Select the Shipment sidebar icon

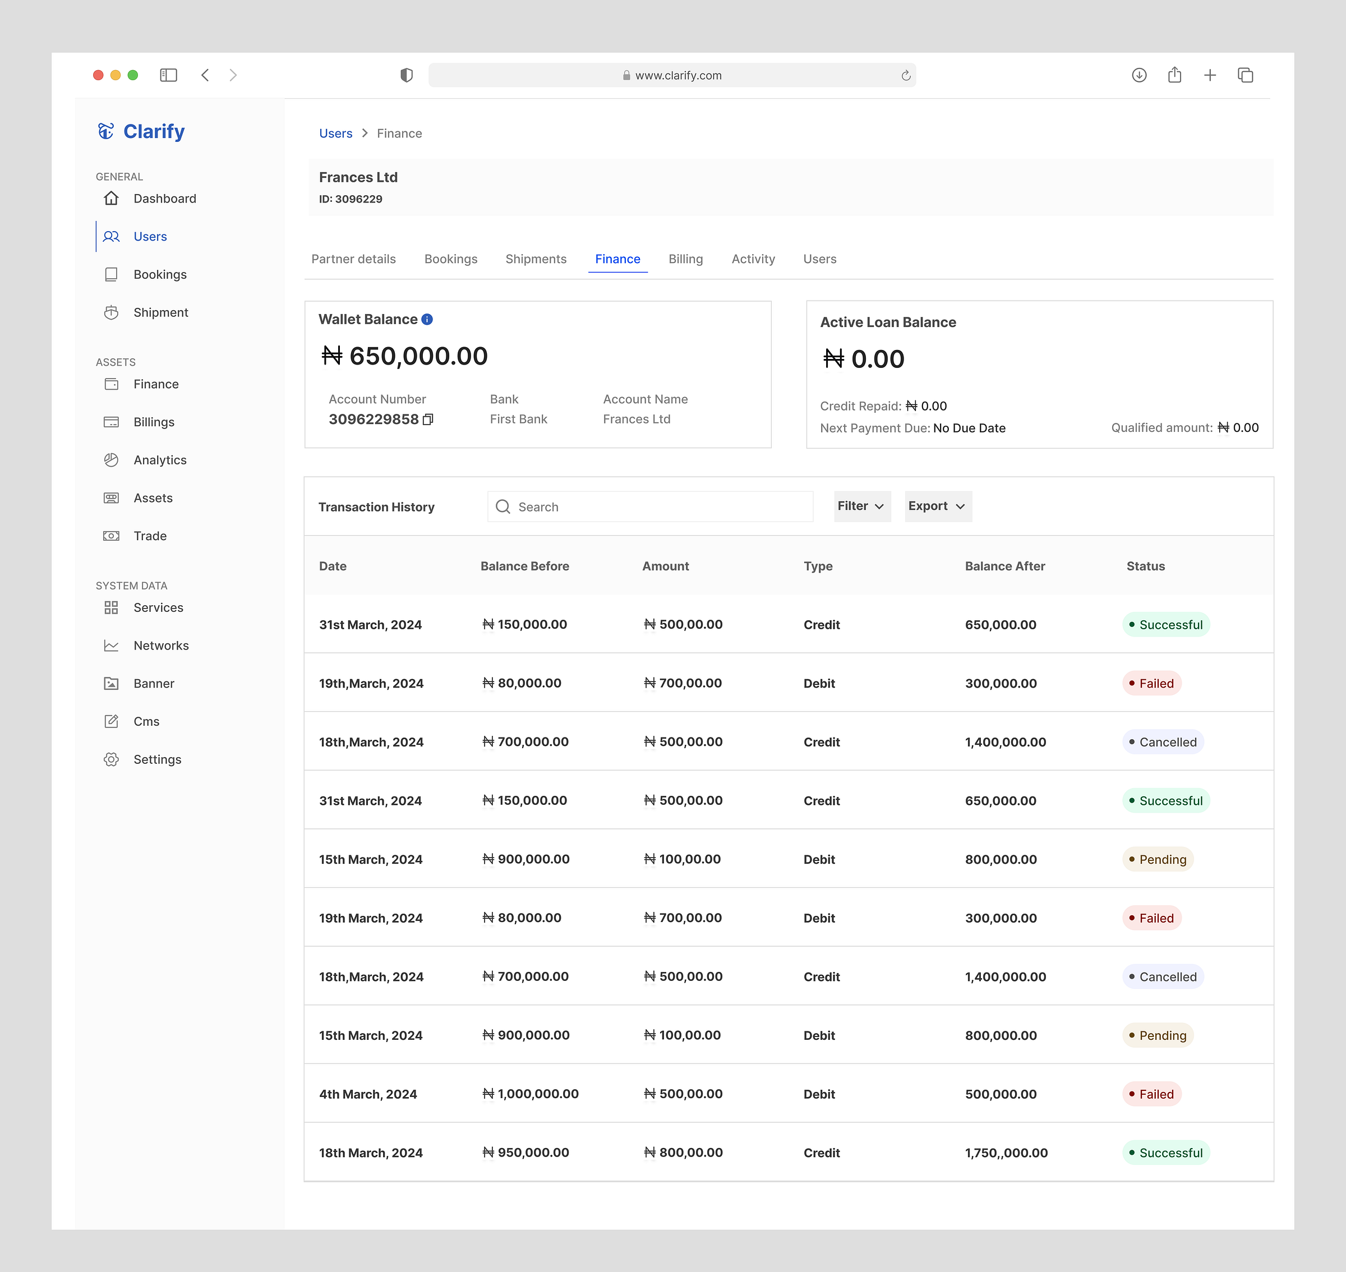111,312
